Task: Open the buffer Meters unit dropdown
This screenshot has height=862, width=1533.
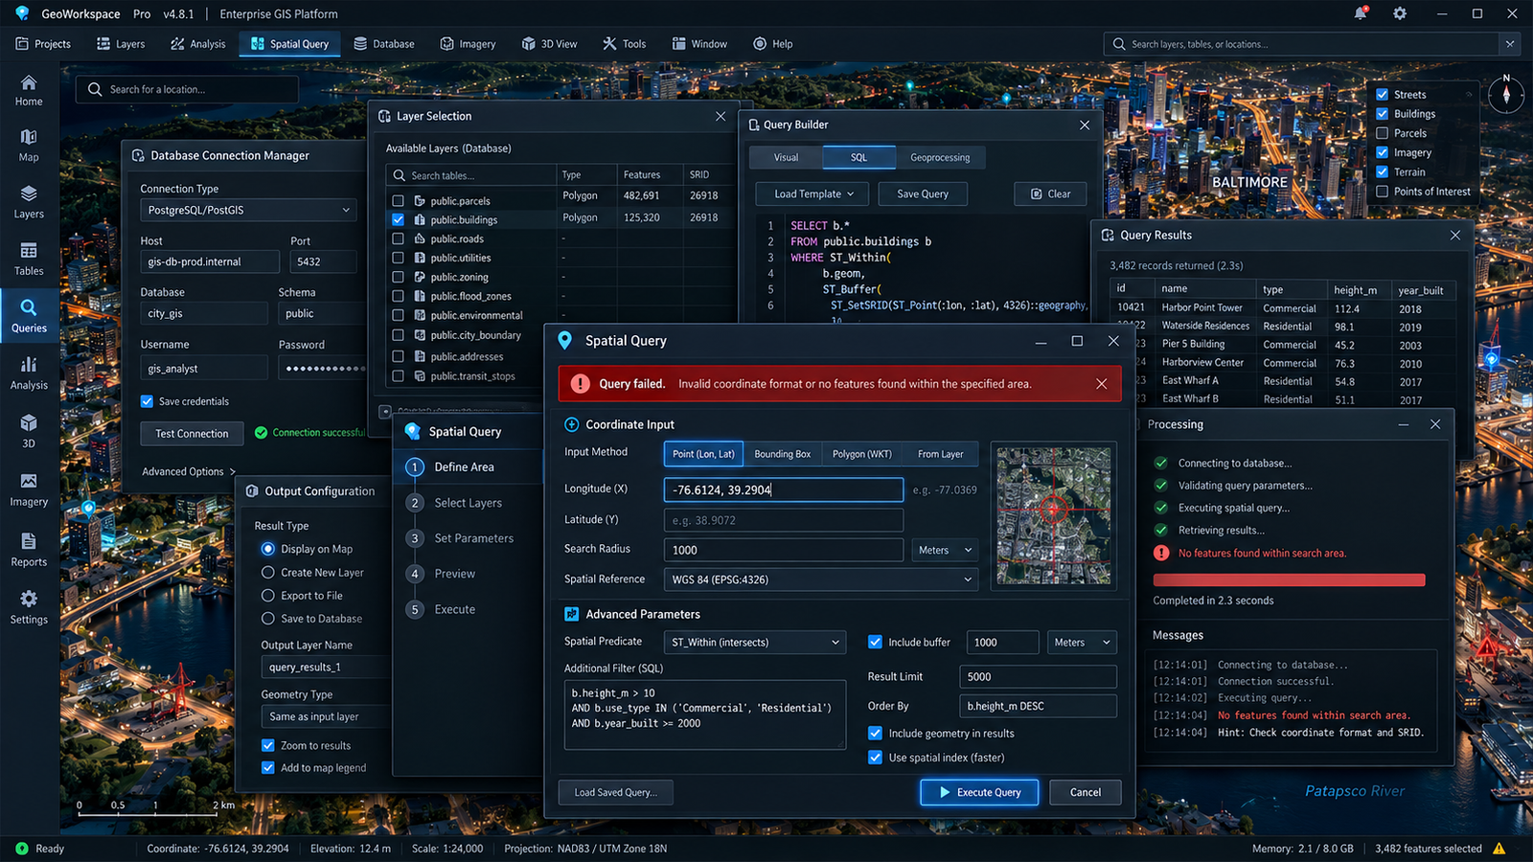Action: (1082, 642)
